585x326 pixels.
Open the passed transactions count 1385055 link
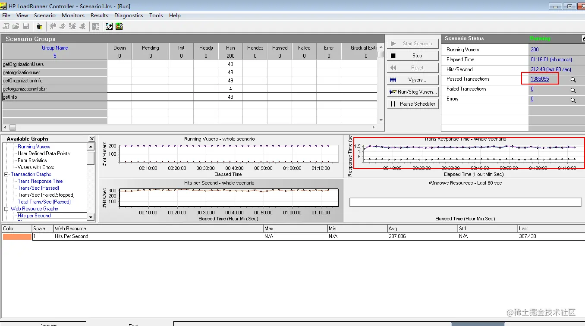[x=540, y=79]
